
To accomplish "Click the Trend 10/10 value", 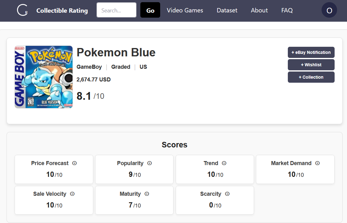I will click(215, 175).
